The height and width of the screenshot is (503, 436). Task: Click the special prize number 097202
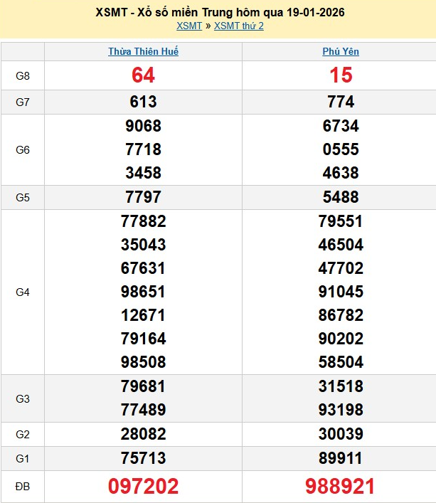(x=143, y=487)
